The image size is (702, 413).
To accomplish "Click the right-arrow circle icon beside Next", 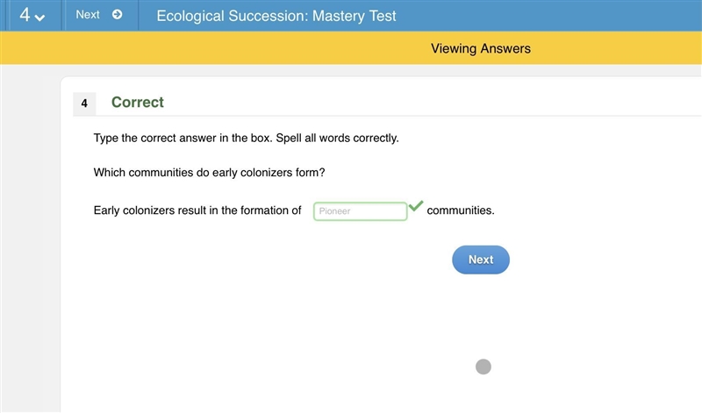I will point(118,15).
